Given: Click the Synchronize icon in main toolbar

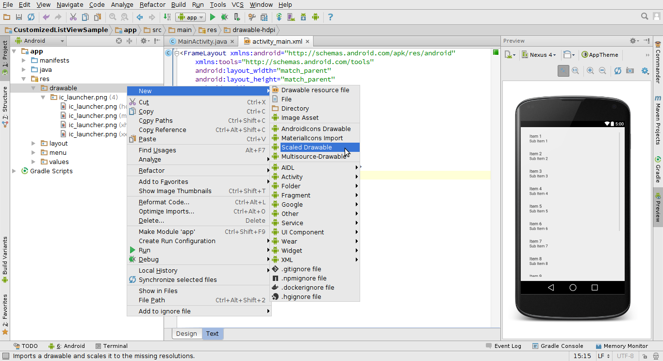Looking at the screenshot, I should tap(31, 17).
